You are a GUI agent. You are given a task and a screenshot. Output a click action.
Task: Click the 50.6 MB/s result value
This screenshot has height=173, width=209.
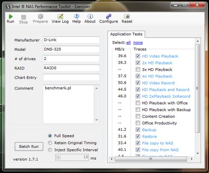[122, 83]
